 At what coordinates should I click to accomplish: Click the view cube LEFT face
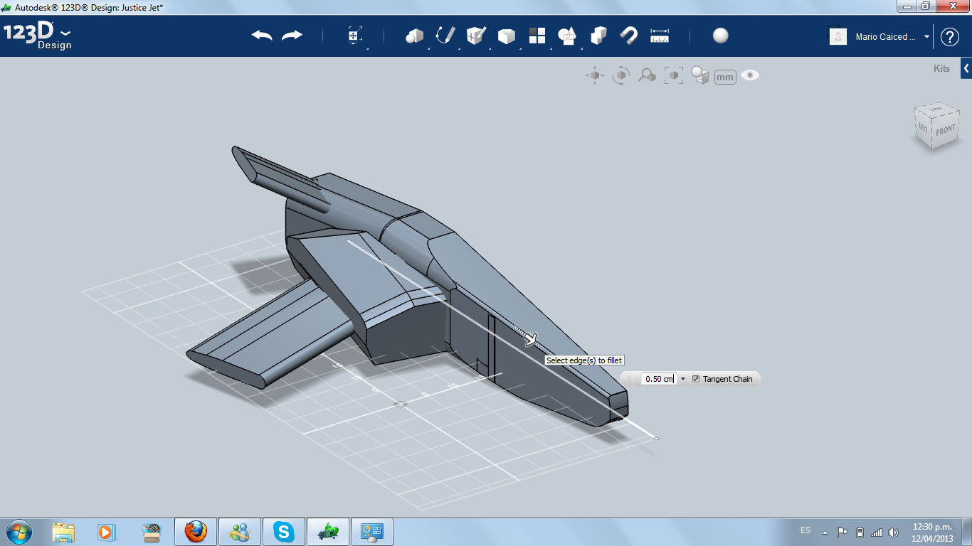[923, 128]
